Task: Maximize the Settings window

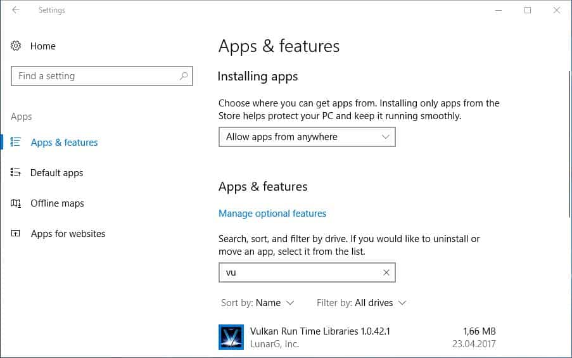Action: pyautogui.click(x=528, y=10)
